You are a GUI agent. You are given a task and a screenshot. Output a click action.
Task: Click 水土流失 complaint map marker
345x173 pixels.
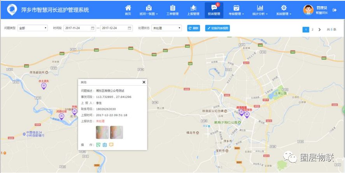[x=44, y=86]
